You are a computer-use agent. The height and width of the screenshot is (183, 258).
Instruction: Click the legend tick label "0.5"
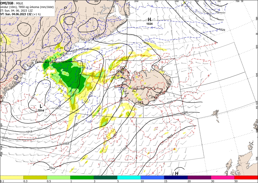[49, 181]
